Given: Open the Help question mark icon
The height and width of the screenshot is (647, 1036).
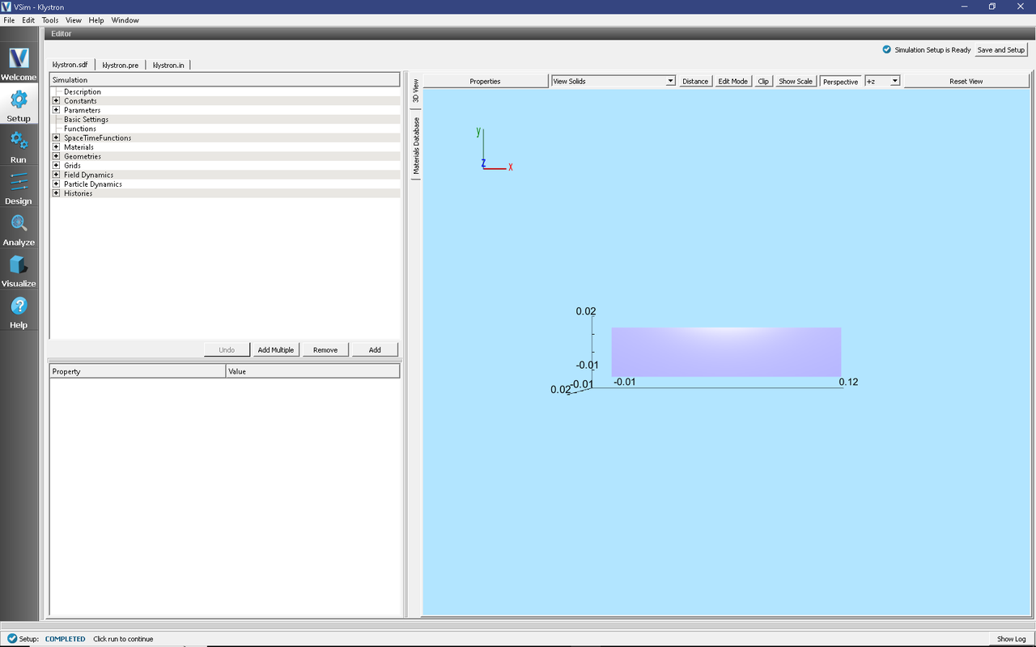Looking at the screenshot, I should (x=19, y=306).
